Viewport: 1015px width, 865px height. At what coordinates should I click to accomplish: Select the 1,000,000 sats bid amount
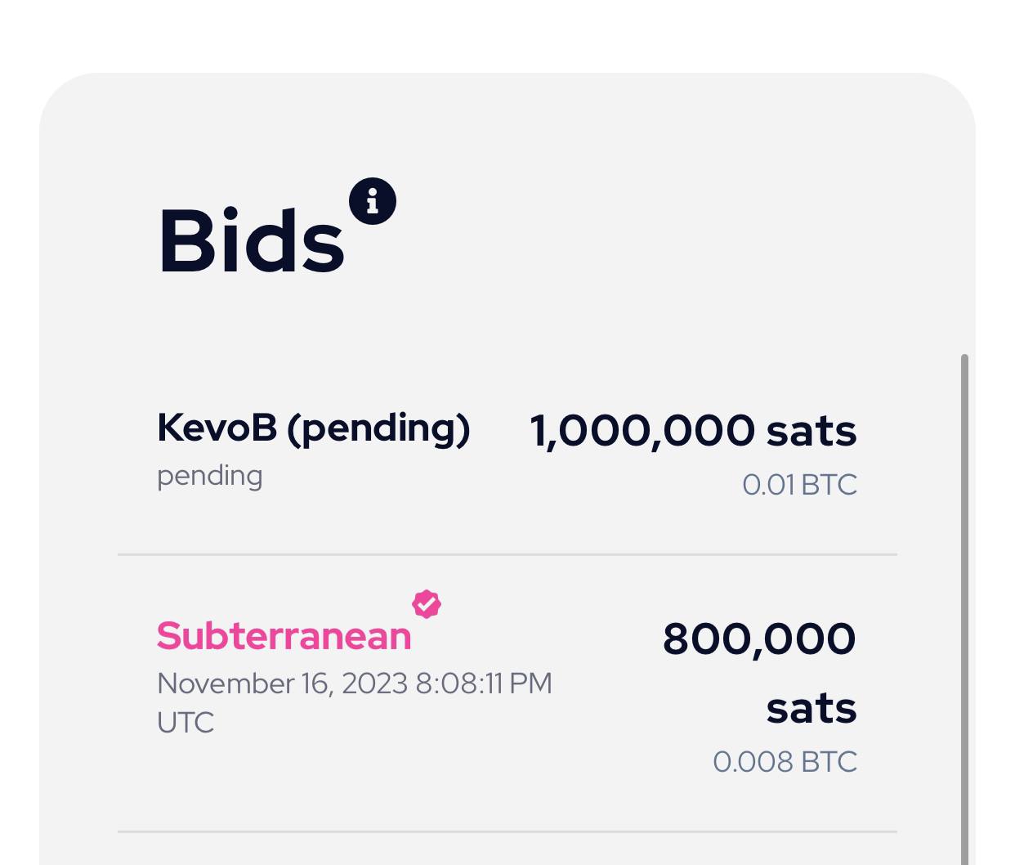pyautogui.click(x=693, y=431)
